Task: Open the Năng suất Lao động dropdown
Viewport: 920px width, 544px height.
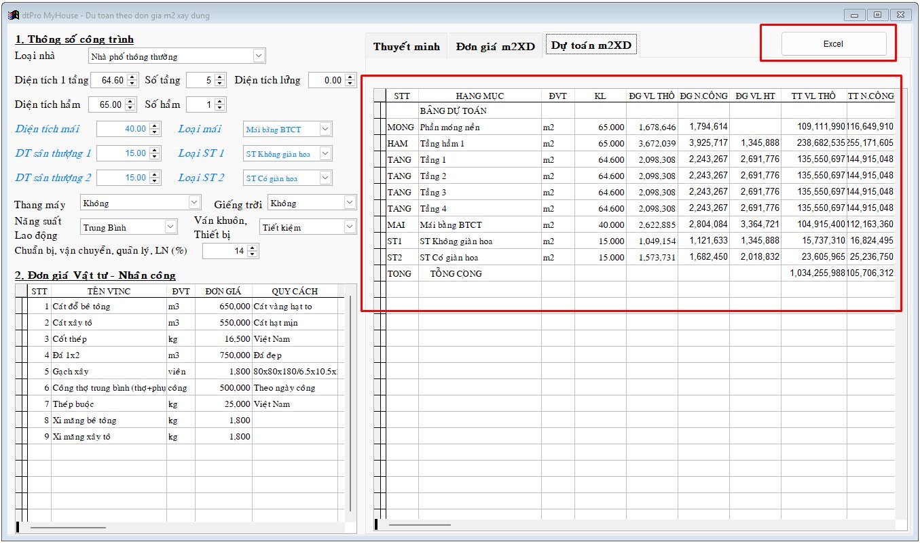Action: pyautogui.click(x=170, y=227)
